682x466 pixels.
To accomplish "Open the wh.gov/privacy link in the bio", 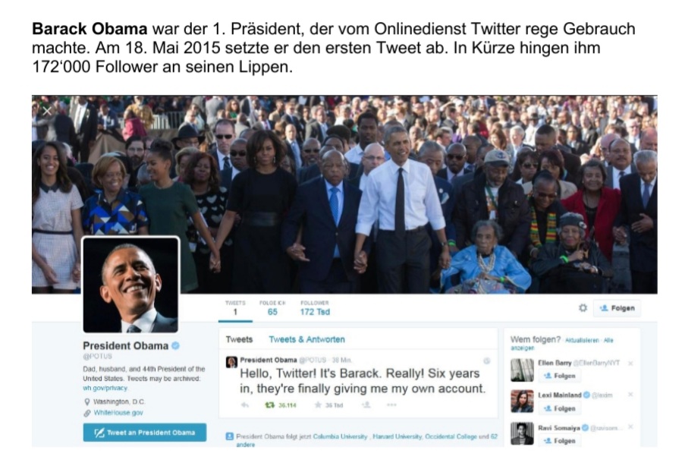I will [105, 388].
